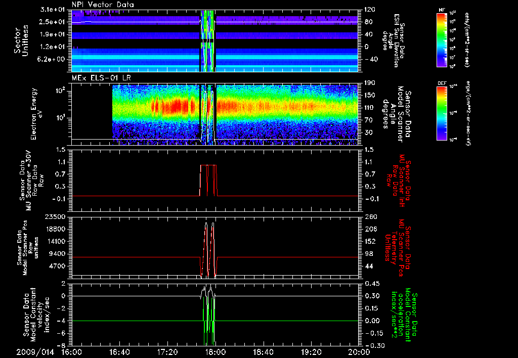The width and height of the screenshot is (518, 358).
Task: Select the 'NPI Vector Data' panel title
Action: click(103, 5)
